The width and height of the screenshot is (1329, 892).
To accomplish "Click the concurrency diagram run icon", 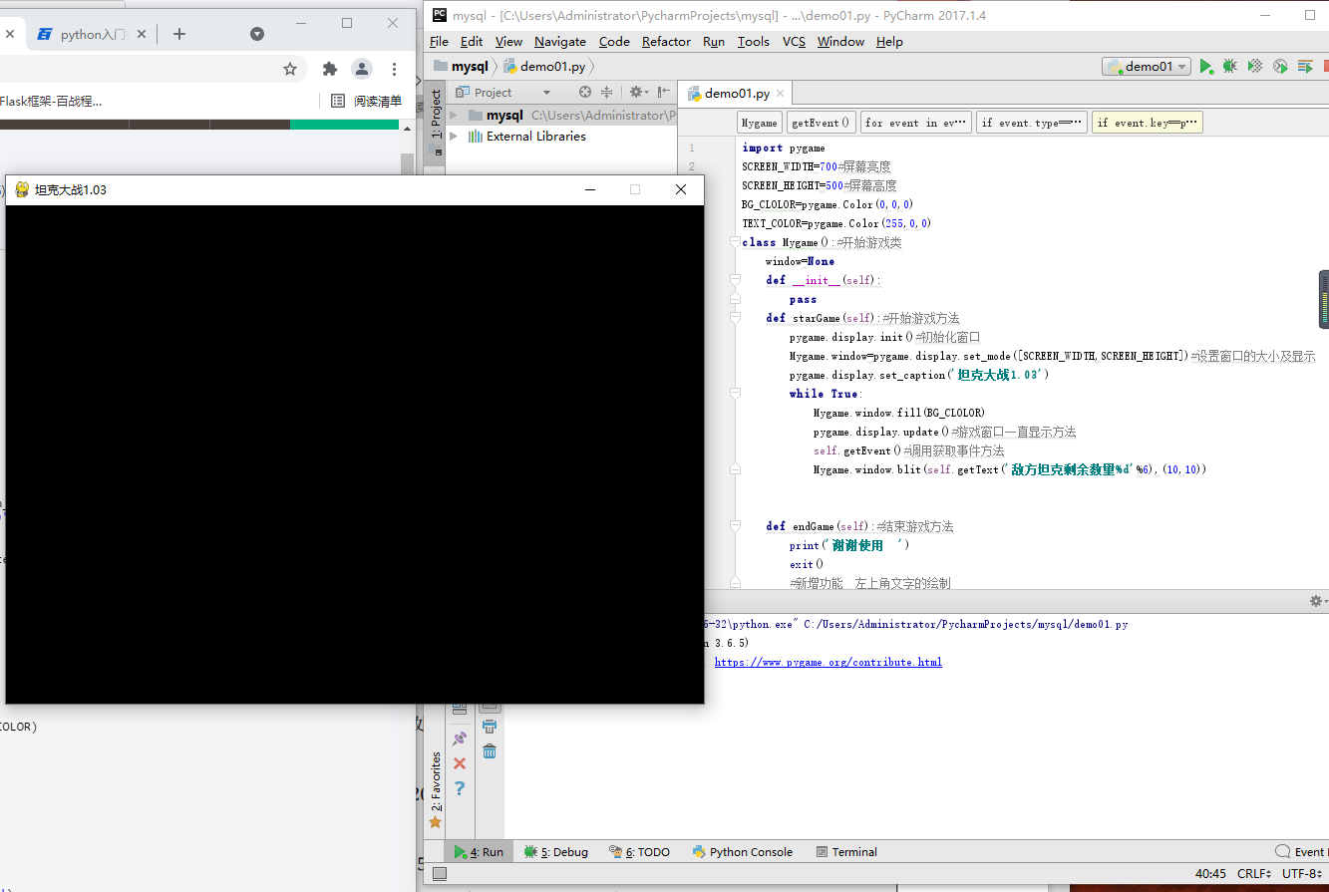I will [1305, 67].
